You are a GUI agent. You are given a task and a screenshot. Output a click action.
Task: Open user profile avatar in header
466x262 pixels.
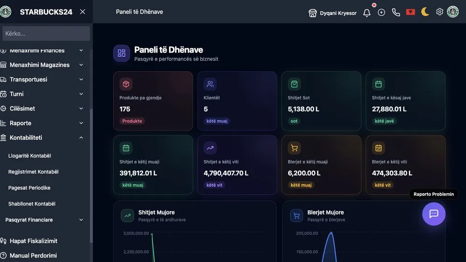coord(453,12)
